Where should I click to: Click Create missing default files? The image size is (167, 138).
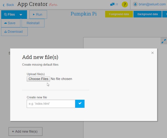(40, 65)
